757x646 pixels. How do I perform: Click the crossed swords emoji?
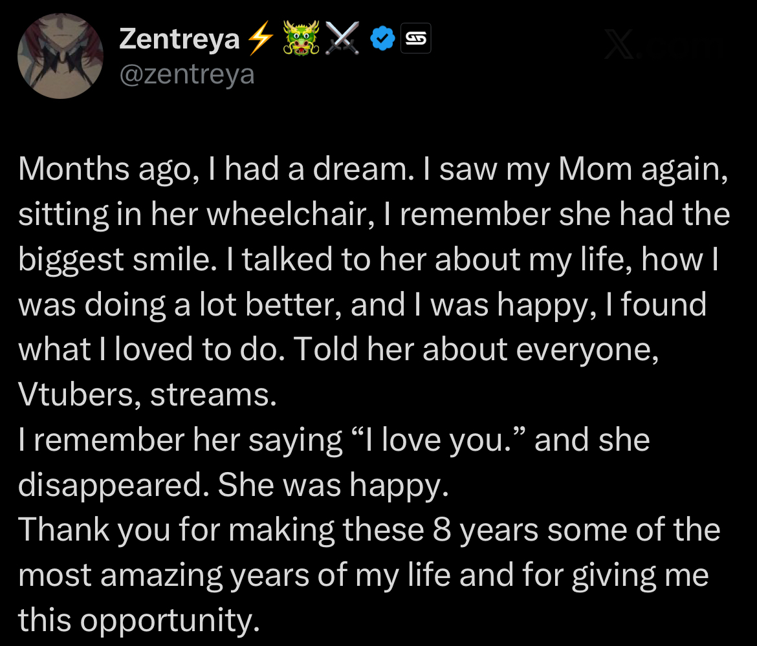343,41
